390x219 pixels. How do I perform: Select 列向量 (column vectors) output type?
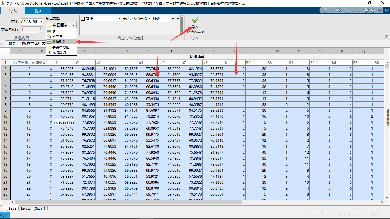[57, 36]
